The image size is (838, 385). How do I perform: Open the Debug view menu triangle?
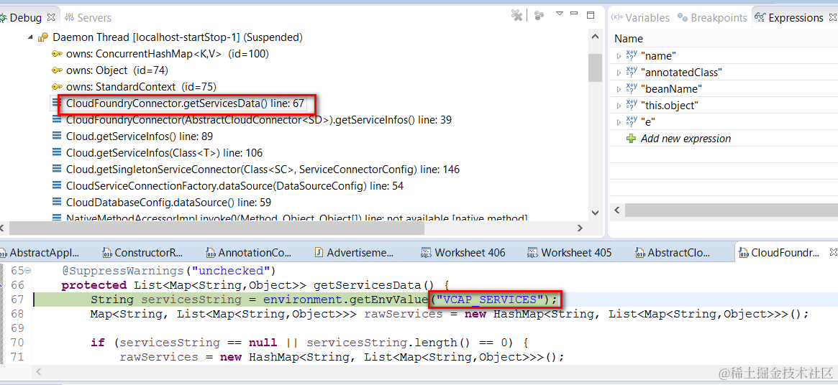560,13
